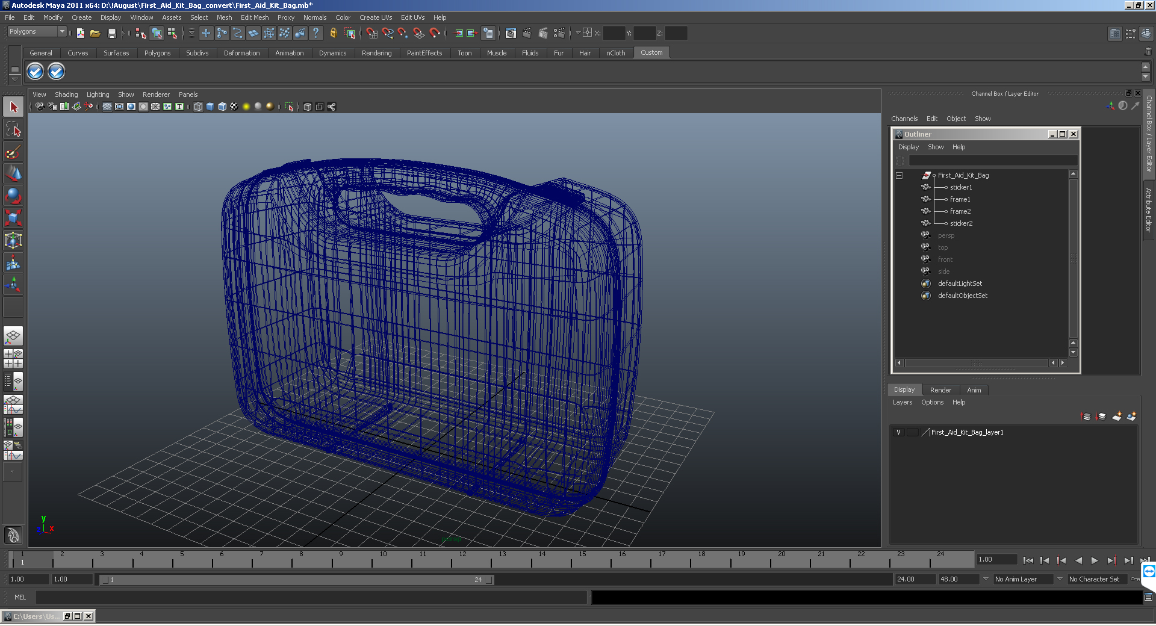Click the range slider bar handle
Screen dimensions: 1156x626
tap(297, 580)
